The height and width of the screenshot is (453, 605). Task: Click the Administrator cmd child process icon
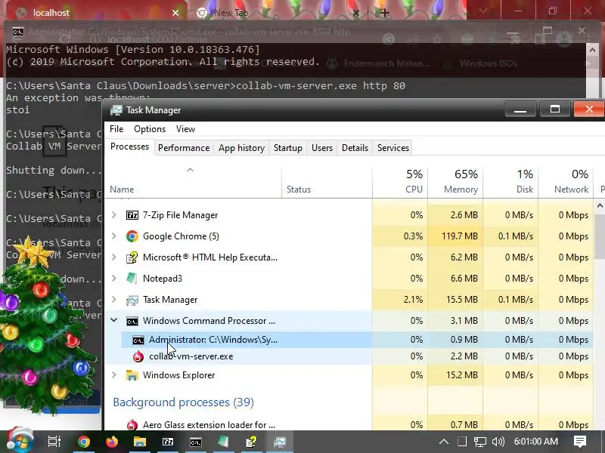click(x=138, y=340)
